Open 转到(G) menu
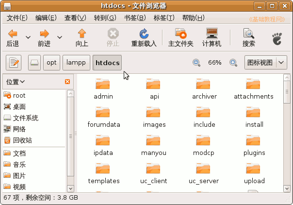The height and width of the screenshot is (205, 293). tap(105, 18)
